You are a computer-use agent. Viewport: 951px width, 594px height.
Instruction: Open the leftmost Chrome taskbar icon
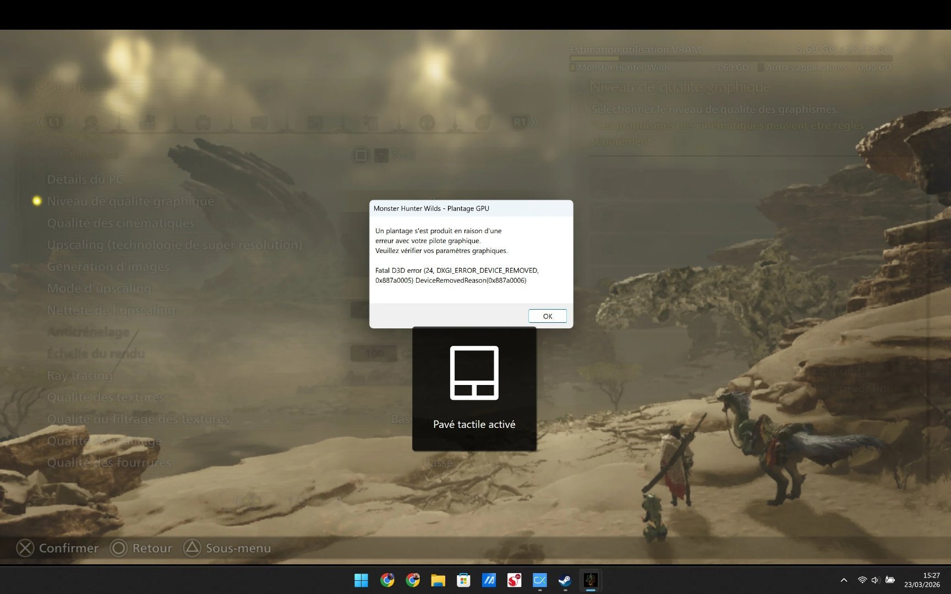(387, 580)
